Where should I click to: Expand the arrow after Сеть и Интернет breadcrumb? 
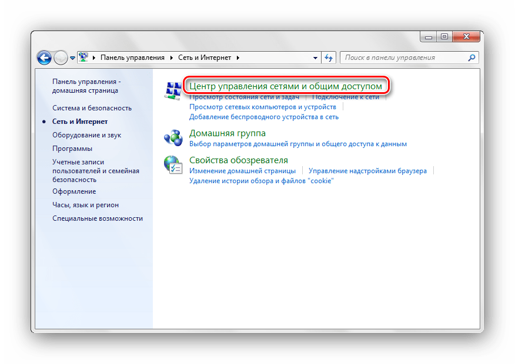coord(237,58)
